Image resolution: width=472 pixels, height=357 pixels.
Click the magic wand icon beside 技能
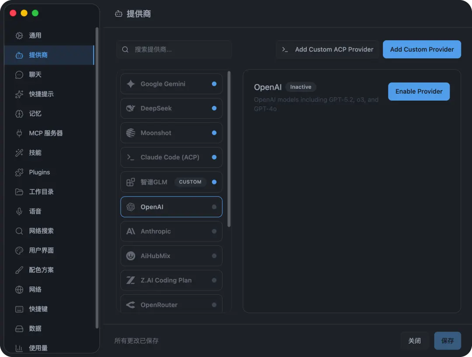(19, 153)
